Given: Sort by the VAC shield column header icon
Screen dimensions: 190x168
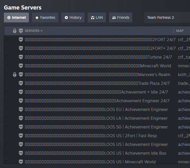Looking at the screenshot, I should tap(21, 31).
